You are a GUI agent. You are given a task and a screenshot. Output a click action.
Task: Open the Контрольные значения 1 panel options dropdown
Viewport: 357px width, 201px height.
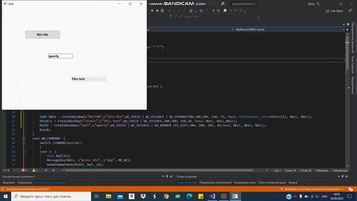pos(163,176)
